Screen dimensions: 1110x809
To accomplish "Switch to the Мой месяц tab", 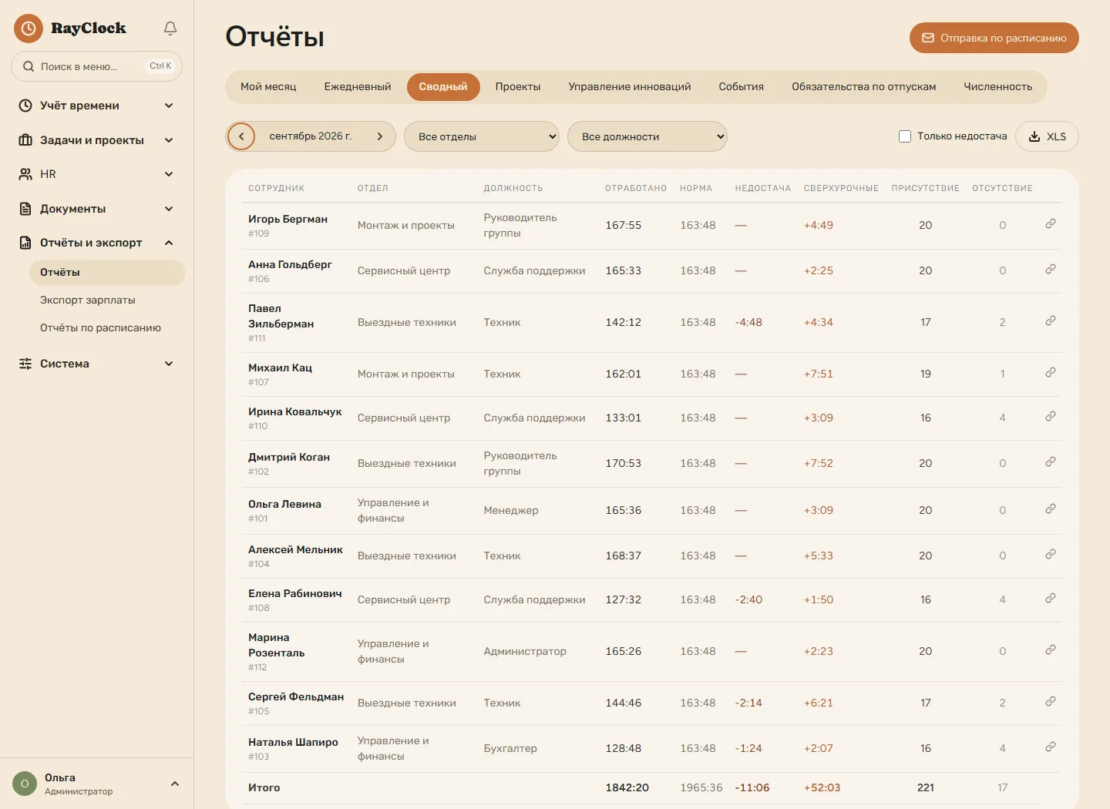I will pyautogui.click(x=268, y=87).
